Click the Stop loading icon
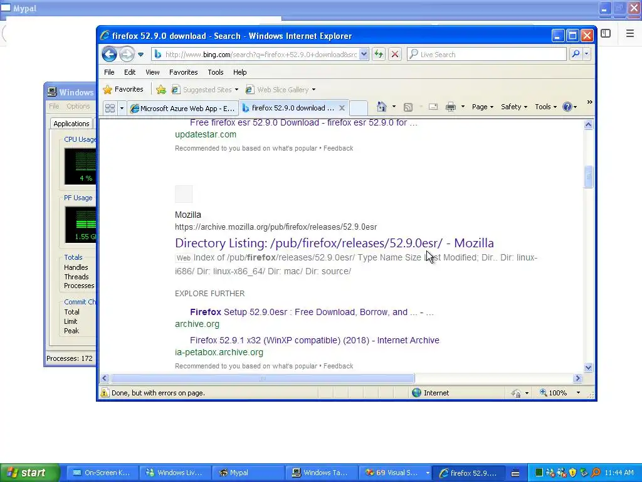642x482 pixels. (395, 54)
